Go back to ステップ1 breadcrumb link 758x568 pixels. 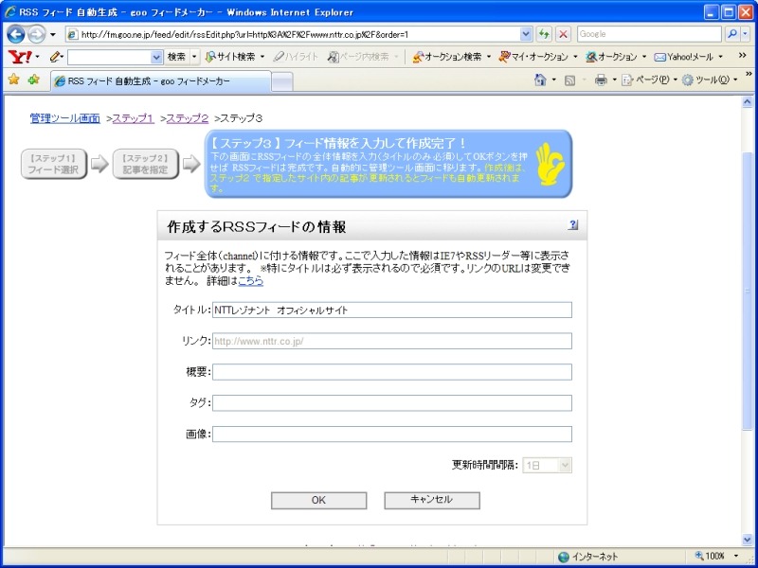[x=134, y=118]
